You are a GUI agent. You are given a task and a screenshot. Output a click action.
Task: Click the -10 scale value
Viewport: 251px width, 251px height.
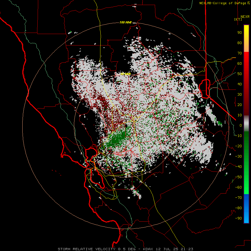click(238, 136)
